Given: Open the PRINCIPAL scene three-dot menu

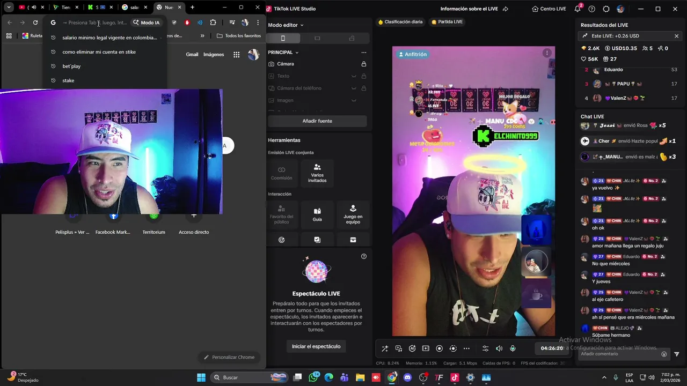Looking at the screenshot, I should point(364,53).
